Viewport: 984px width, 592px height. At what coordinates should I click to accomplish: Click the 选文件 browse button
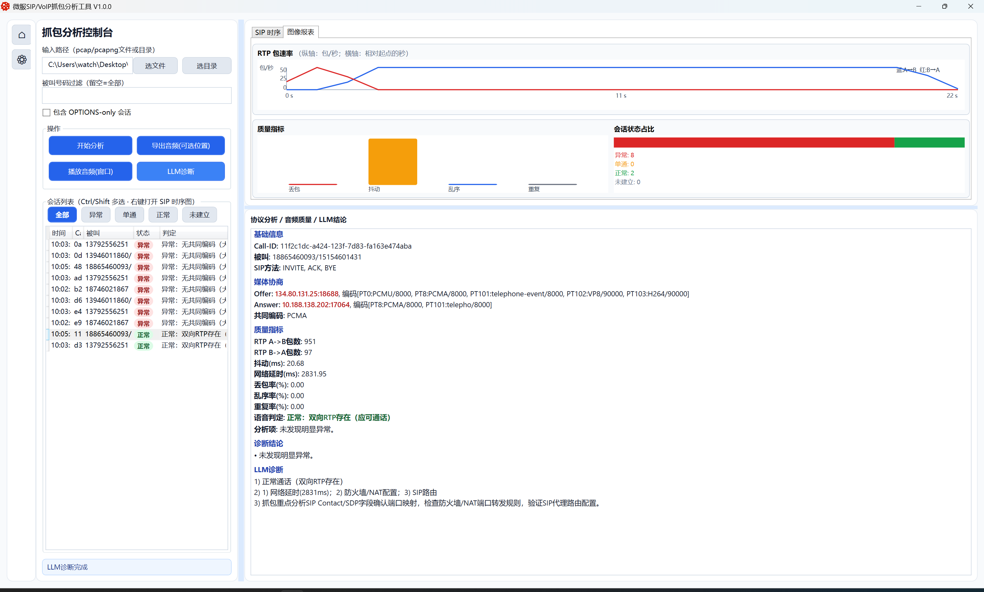pyautogui.click(x=155, y=66)
